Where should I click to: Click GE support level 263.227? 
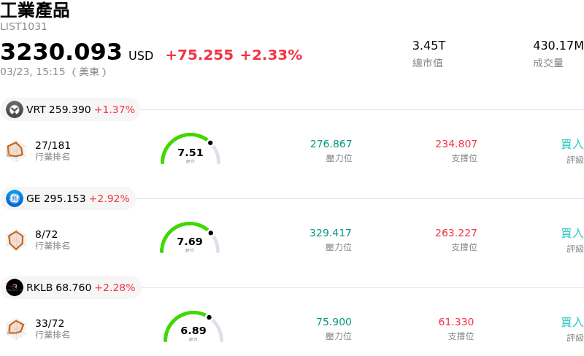(x=456, y=233)
